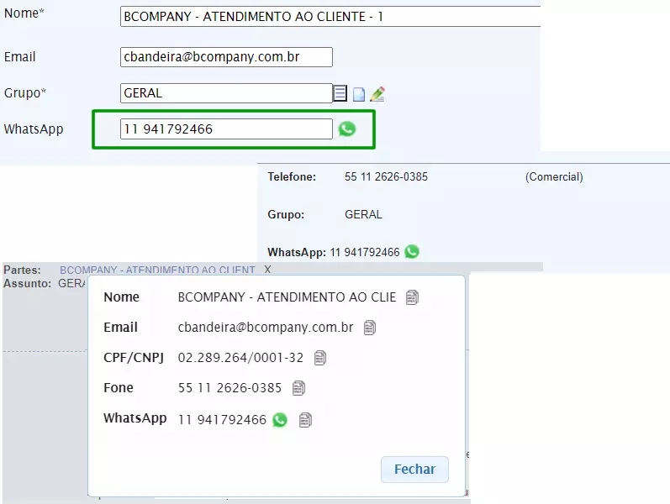
Task: Click the WhatsApp number input field
Action: click(226, 129)
